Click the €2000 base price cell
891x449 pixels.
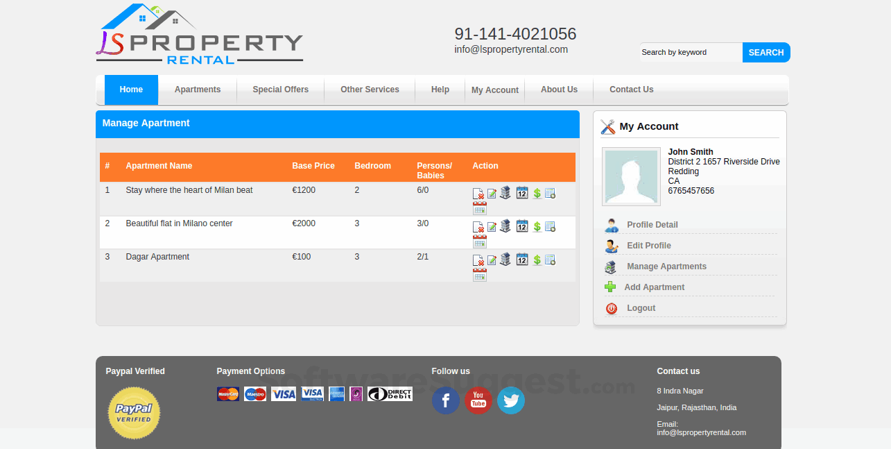click(x=304, y=223)
